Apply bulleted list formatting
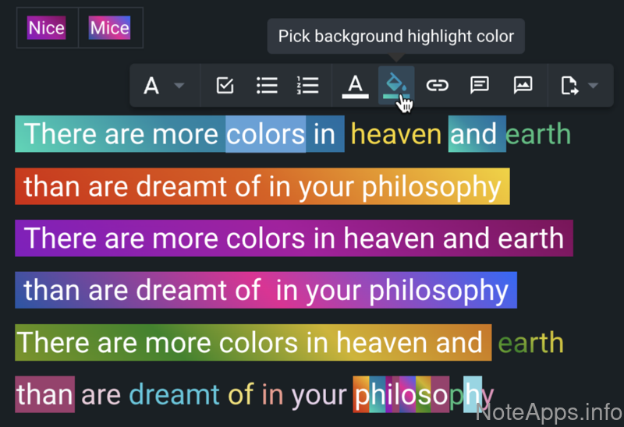Image resolution: width=624 pixels, height=427 pixels. pyautogui.click(x=268, y=85)
